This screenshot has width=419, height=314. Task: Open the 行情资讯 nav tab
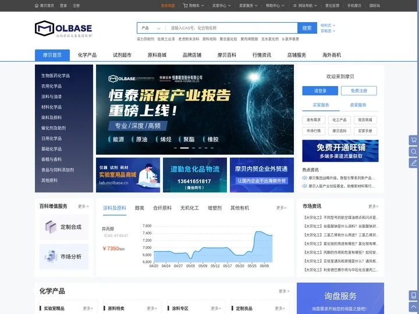pyautogui.click(x=262, y=55)
